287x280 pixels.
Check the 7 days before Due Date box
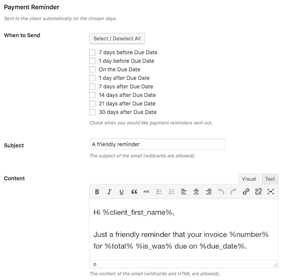point(92,53)
